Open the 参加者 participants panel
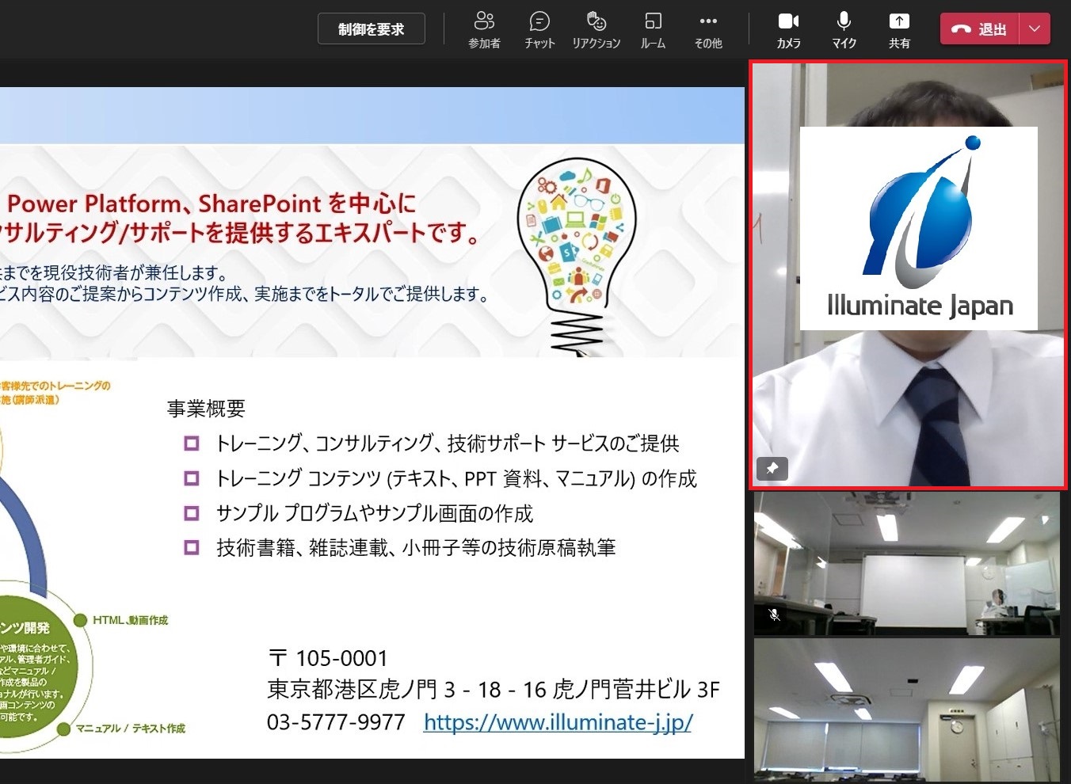 point(484,30)
